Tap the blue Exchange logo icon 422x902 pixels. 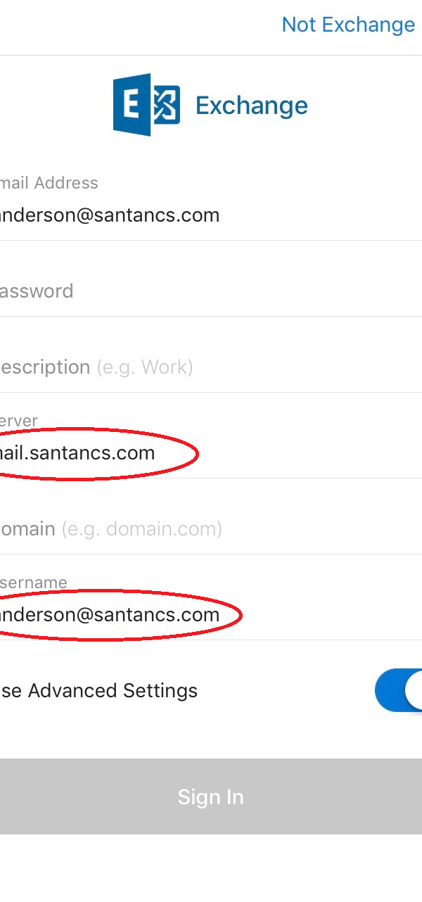[x=147, y=105]
